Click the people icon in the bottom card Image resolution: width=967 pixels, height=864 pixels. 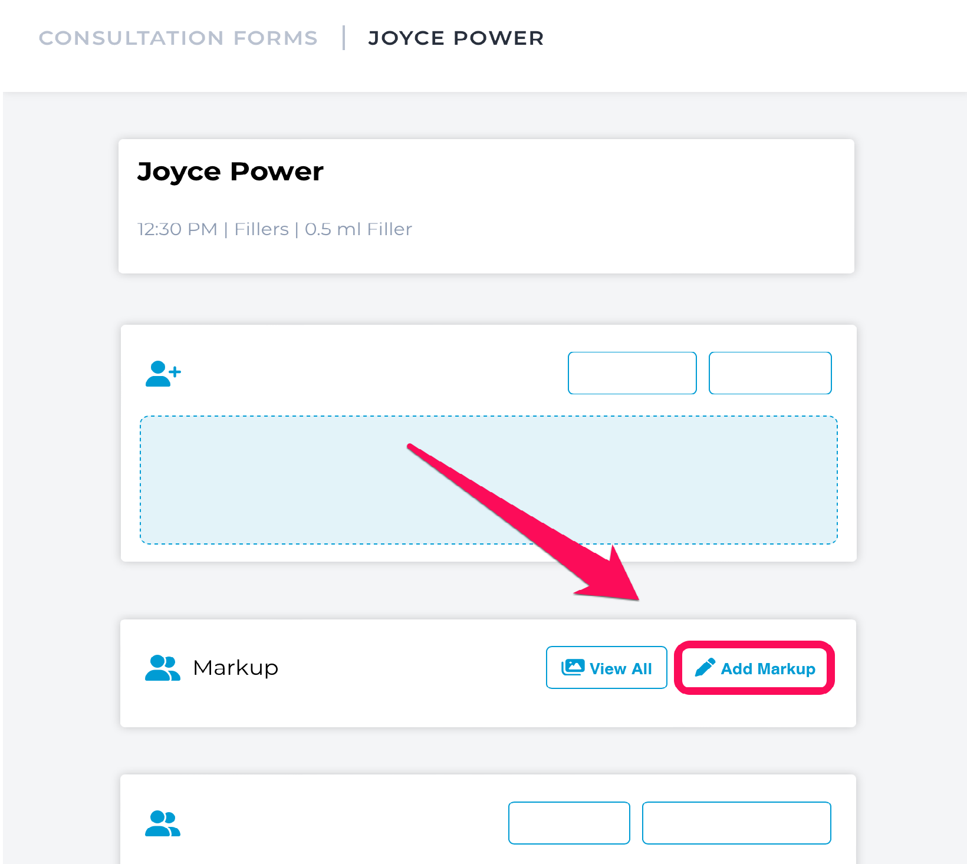[163, 824]
